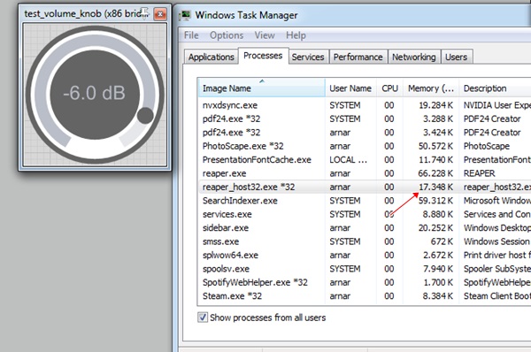Close the test_volume_knob window
The height and width of the screenshot is (352, 531).
click(x=160, y=14)
